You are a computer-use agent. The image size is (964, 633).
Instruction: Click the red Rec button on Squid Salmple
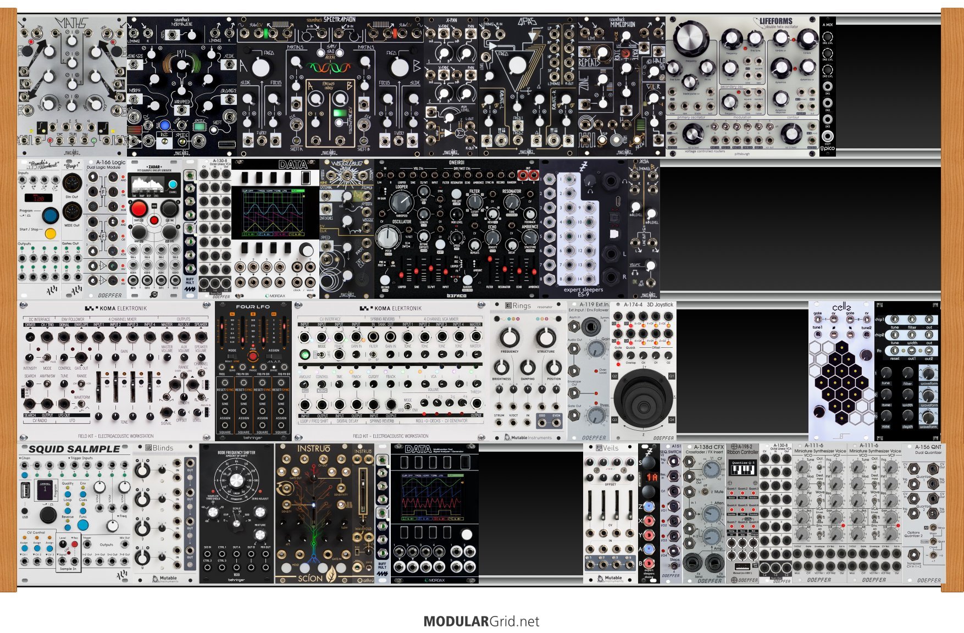tap(75, 543)
